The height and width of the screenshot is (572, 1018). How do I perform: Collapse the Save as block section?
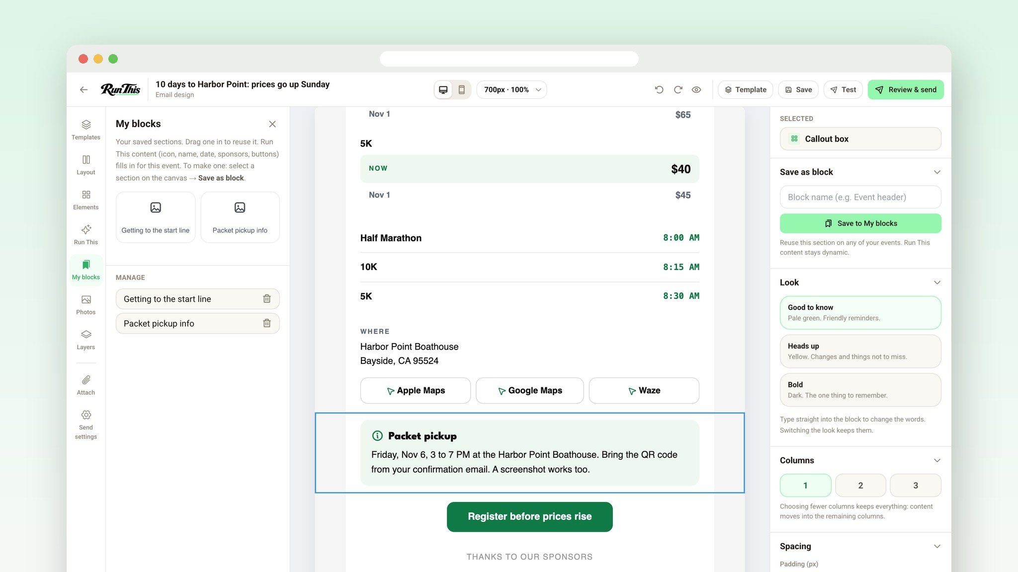(937, 172)
